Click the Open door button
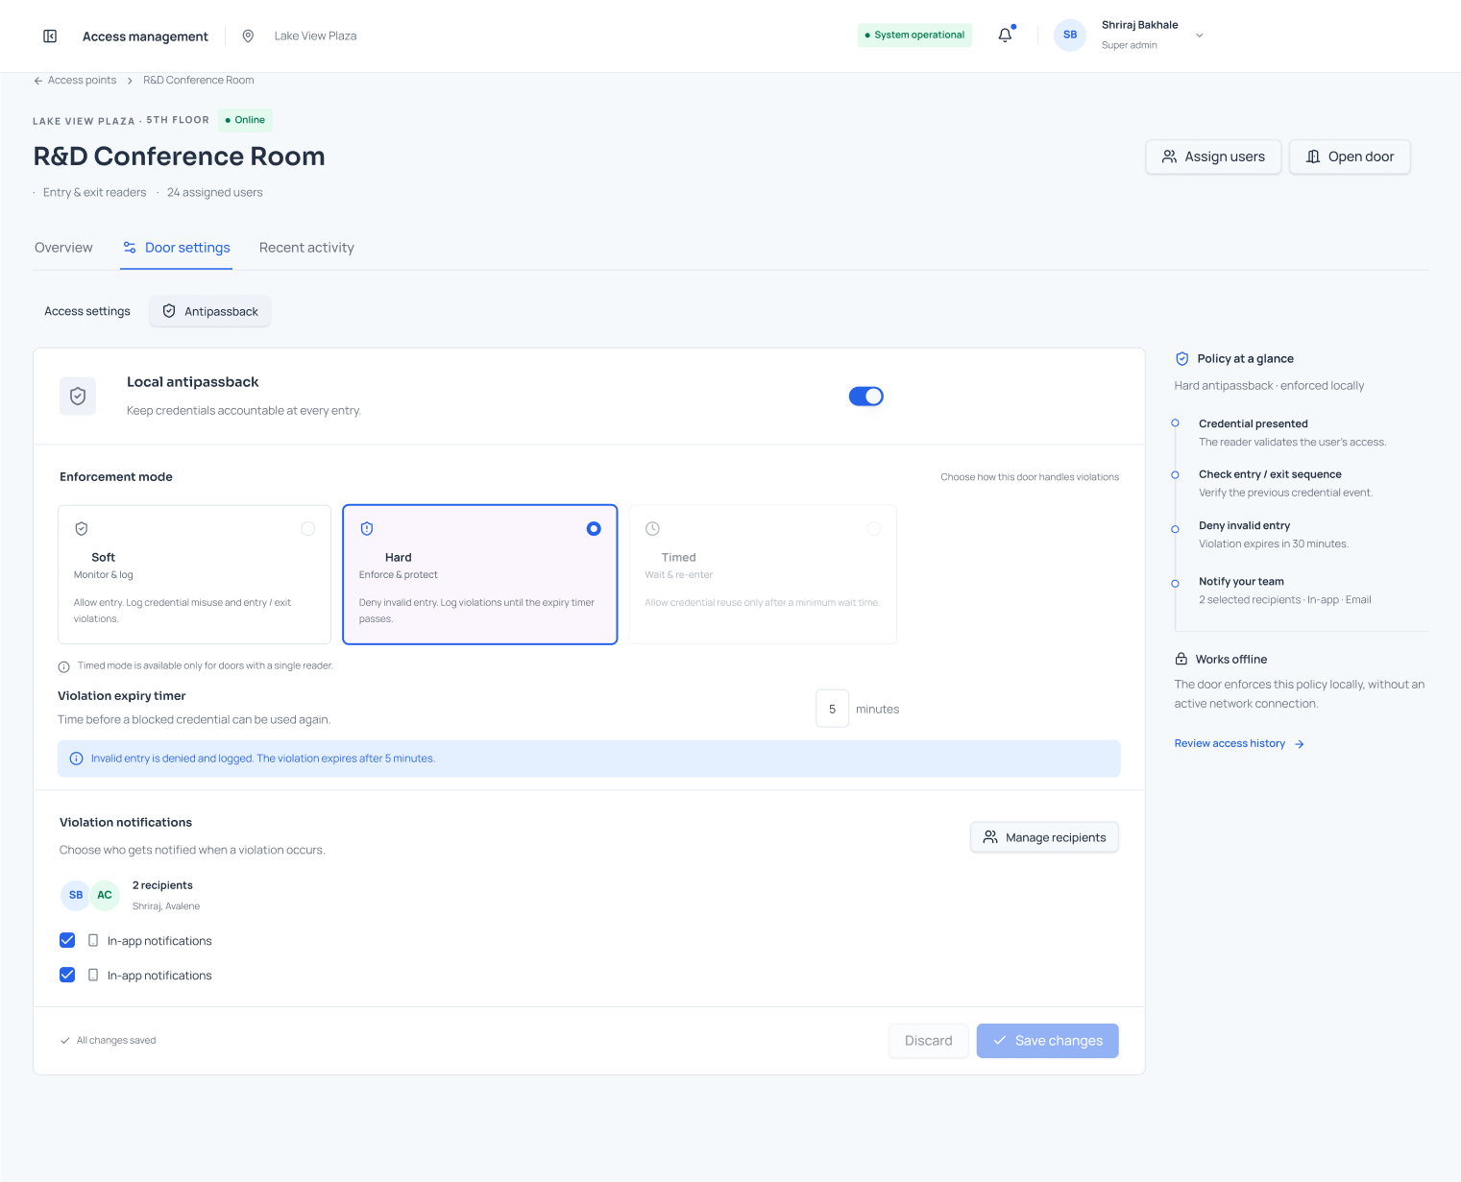 pos(1350,157)
